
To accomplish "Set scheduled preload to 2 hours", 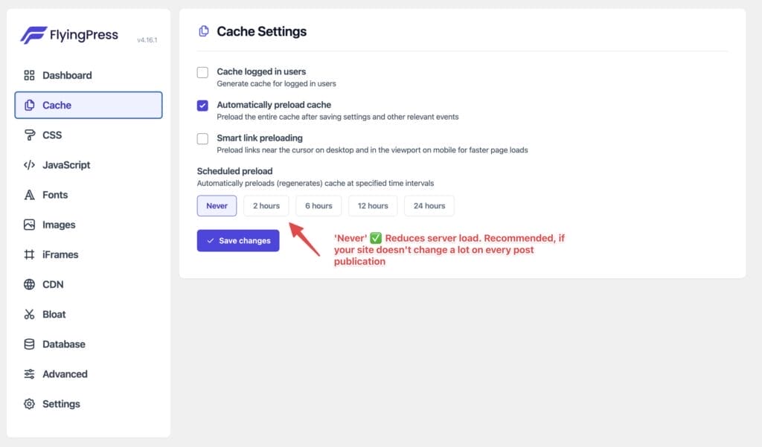I will (x=266, y=206).
